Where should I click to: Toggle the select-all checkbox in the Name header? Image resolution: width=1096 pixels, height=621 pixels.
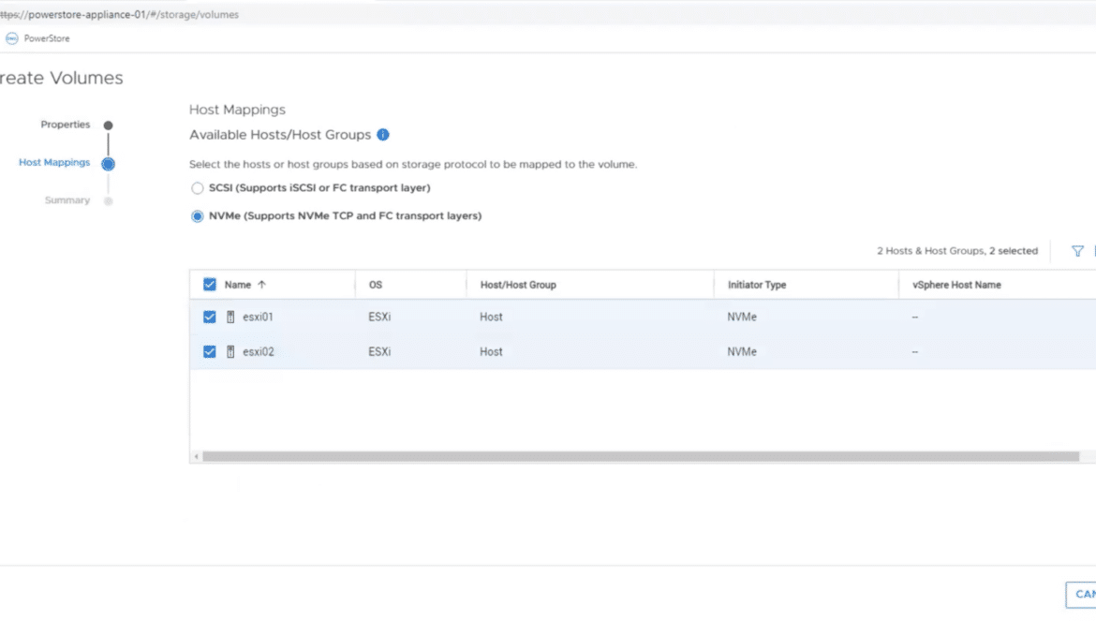210,285
